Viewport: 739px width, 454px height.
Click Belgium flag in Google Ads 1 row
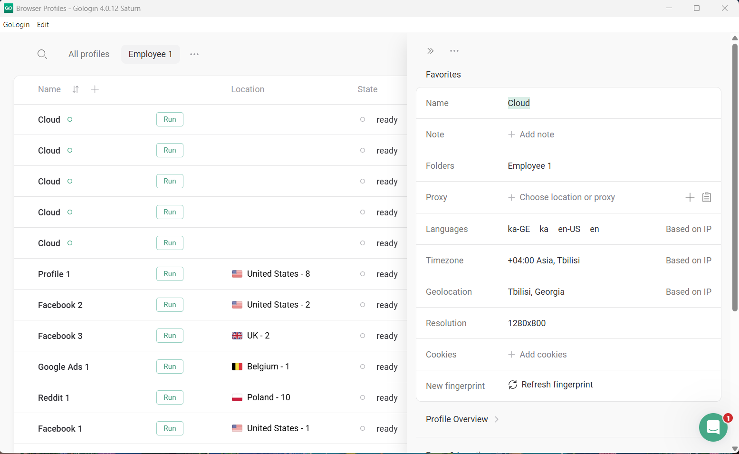(x=237, y=367)
